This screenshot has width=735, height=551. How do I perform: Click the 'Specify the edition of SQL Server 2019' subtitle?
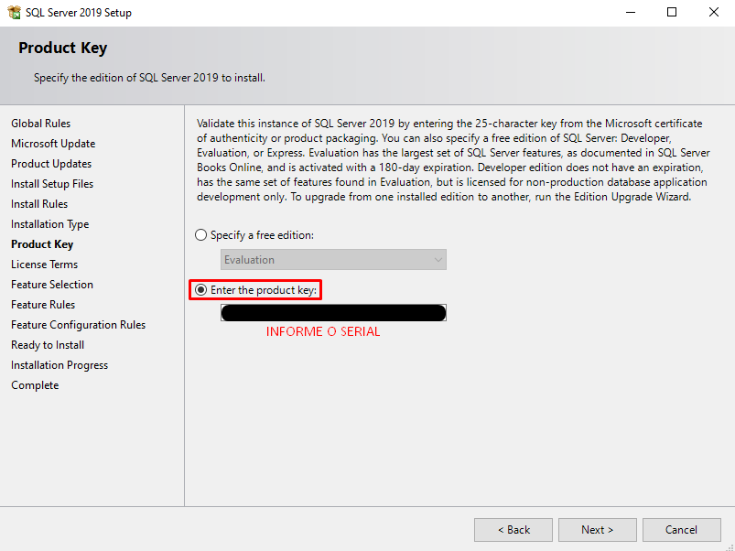pos(149,78)
